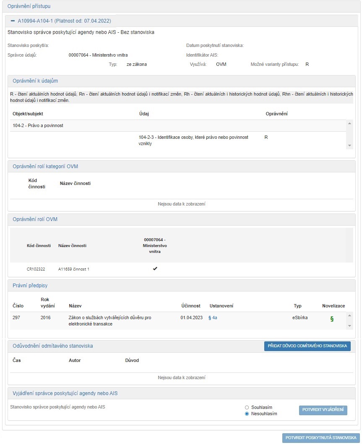
Task: Collapse the A10994-A104-1 section with minus icon
Action: click(x=13, y=21)
